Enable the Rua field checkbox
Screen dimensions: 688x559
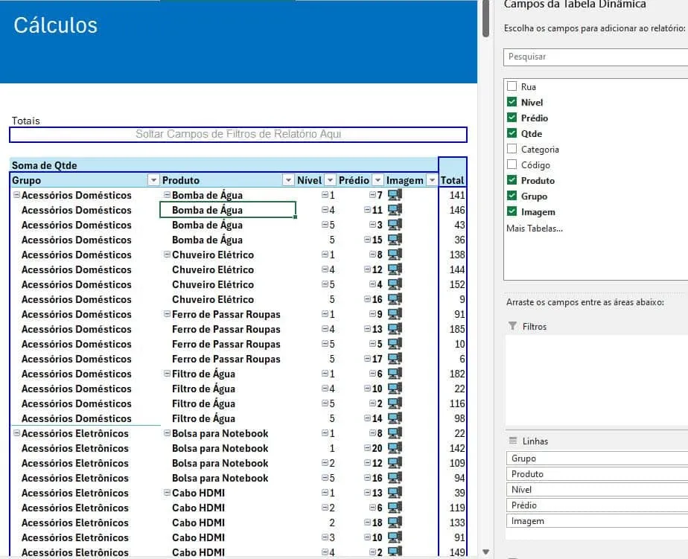click(x=512, y=86)
